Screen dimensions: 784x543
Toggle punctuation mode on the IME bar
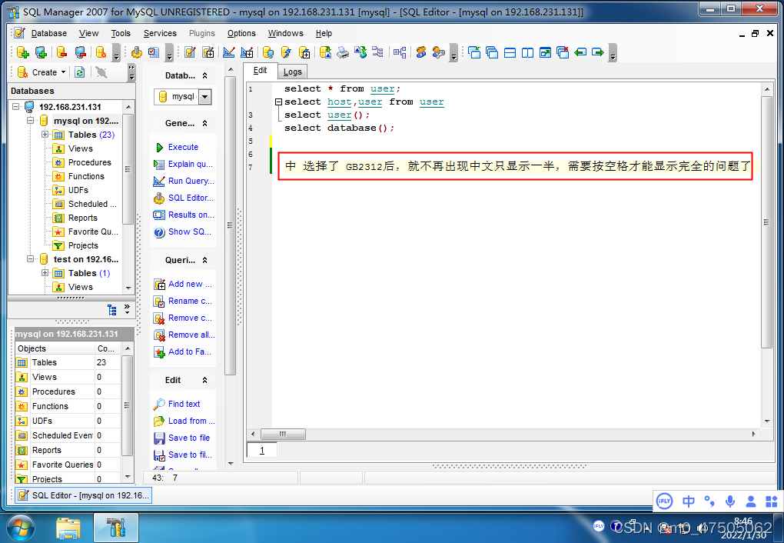point(709,501)
